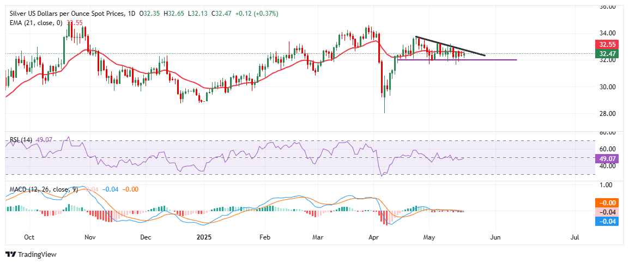Click the purple 49.07 RSI axis tag
629x264 pixels.
coord(607,158)
